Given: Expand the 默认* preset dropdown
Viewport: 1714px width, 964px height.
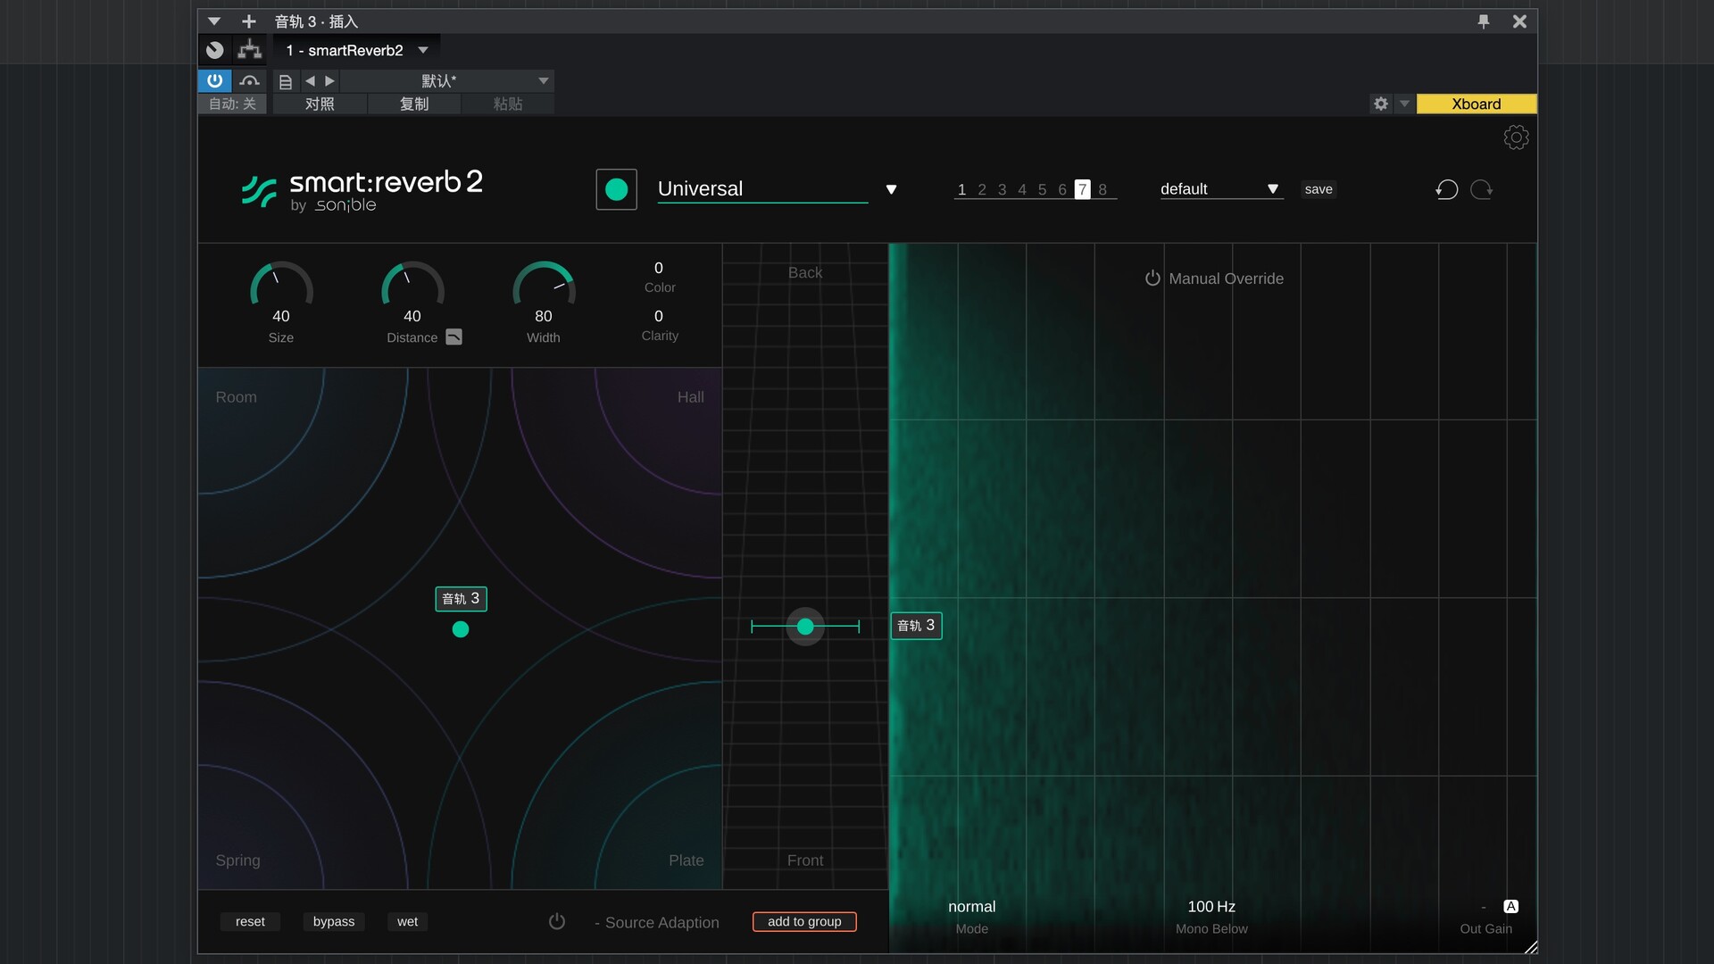Looking at the screenshot, I should tap(446, 81).
